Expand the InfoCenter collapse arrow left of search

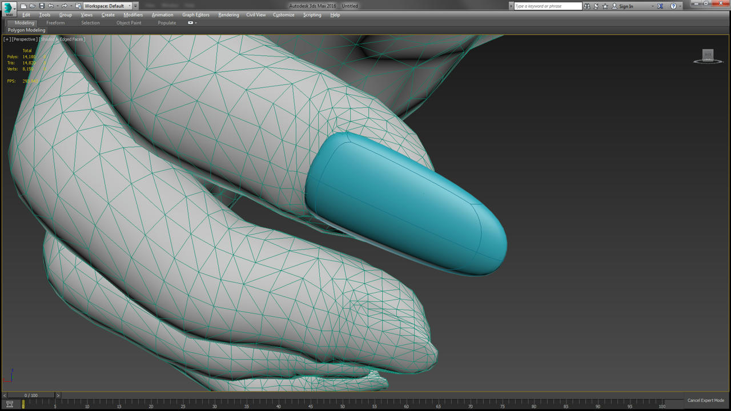click(511, 6)
